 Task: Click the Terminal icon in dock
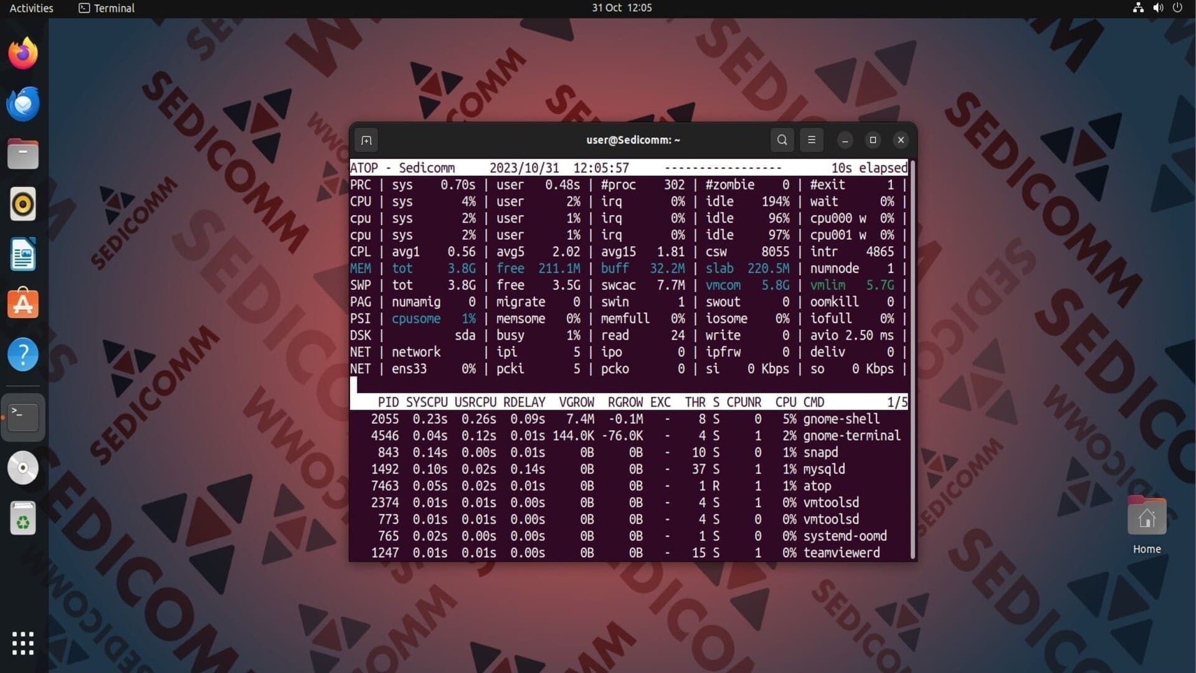[x=23, y=417]
